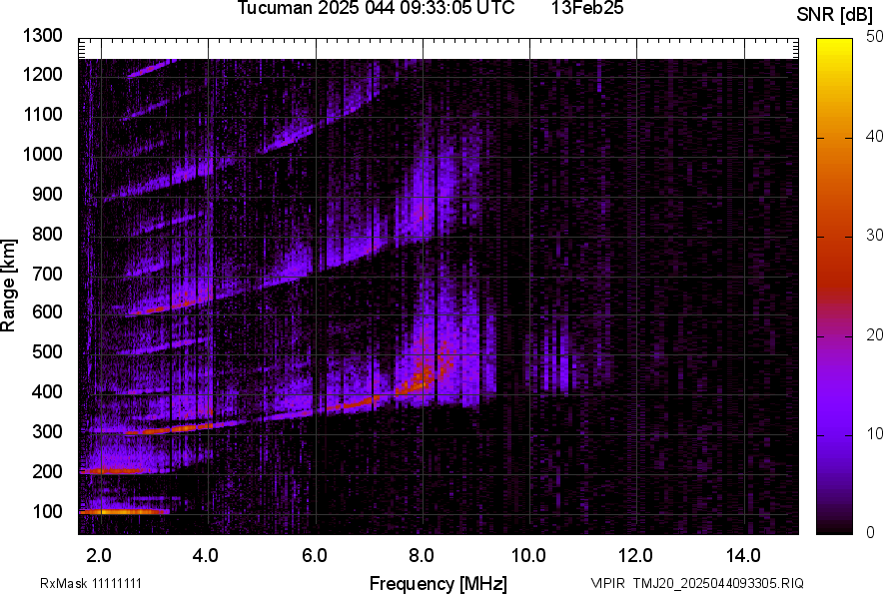
Task: Click the 2.0 tick label on the frequency axis
Action: (99, 555)
